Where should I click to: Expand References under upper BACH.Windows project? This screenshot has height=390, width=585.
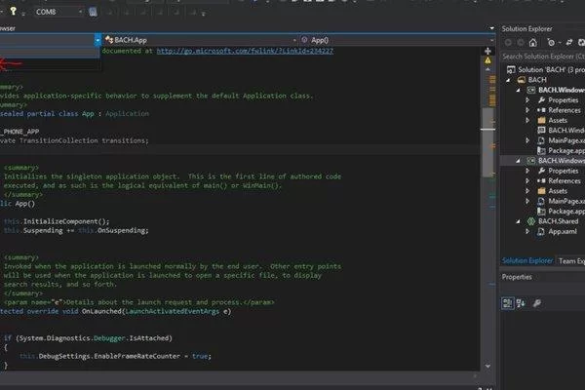527,110
